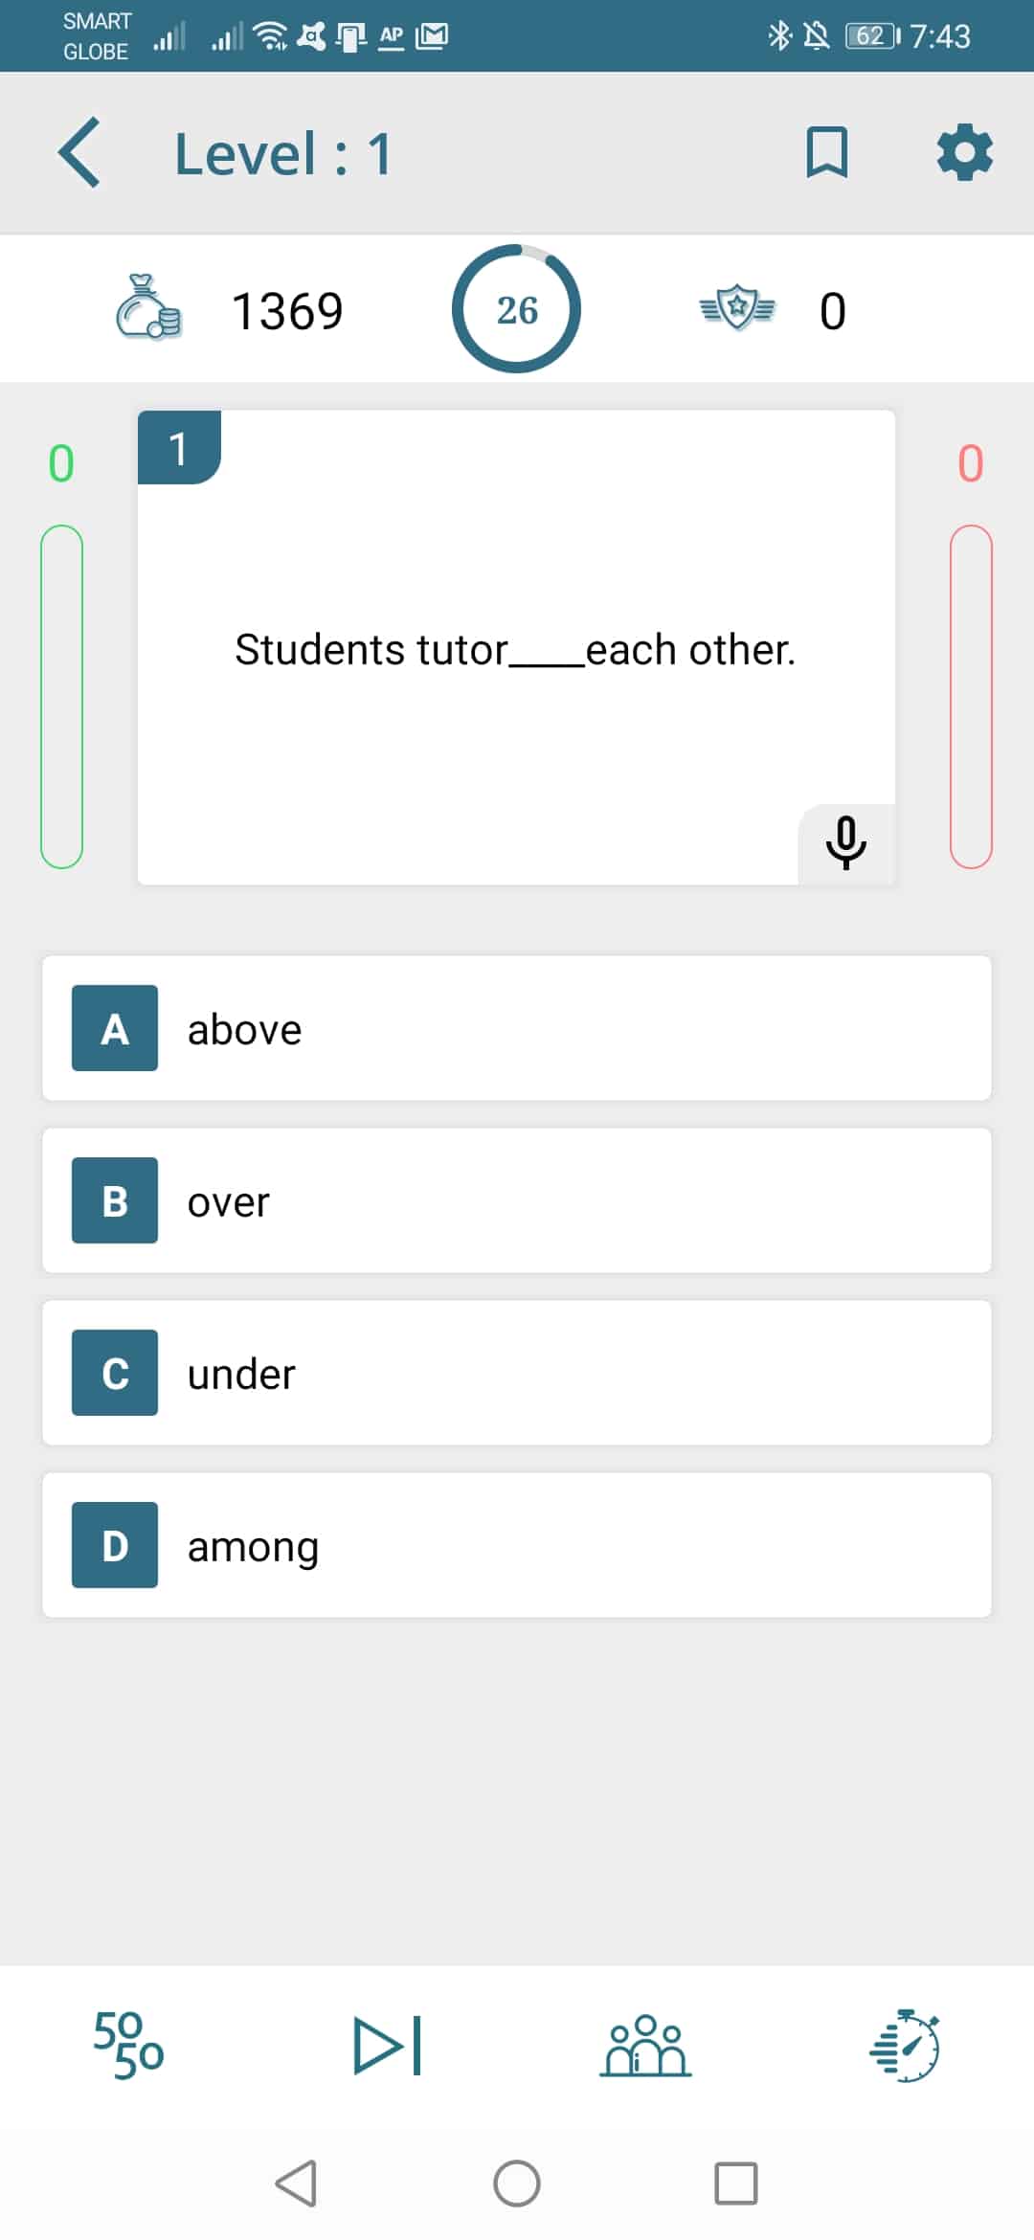
Task: Use the audience poll lifeline
Action: 645,2046
